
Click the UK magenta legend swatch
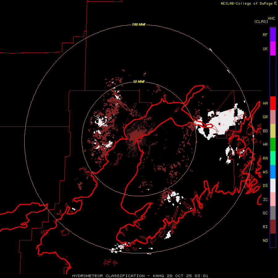point(273,48)
